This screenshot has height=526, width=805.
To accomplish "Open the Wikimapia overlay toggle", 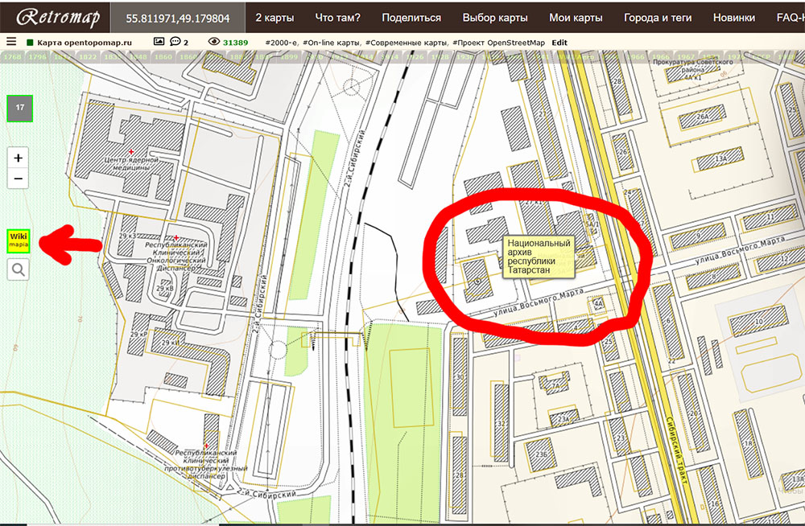I will [x=17, y=243].
